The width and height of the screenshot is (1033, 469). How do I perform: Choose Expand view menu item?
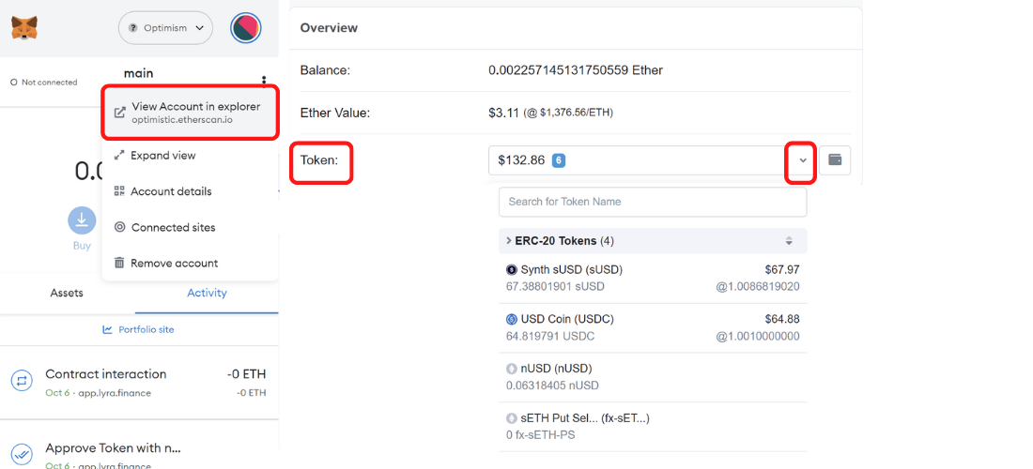click(162, 156)
